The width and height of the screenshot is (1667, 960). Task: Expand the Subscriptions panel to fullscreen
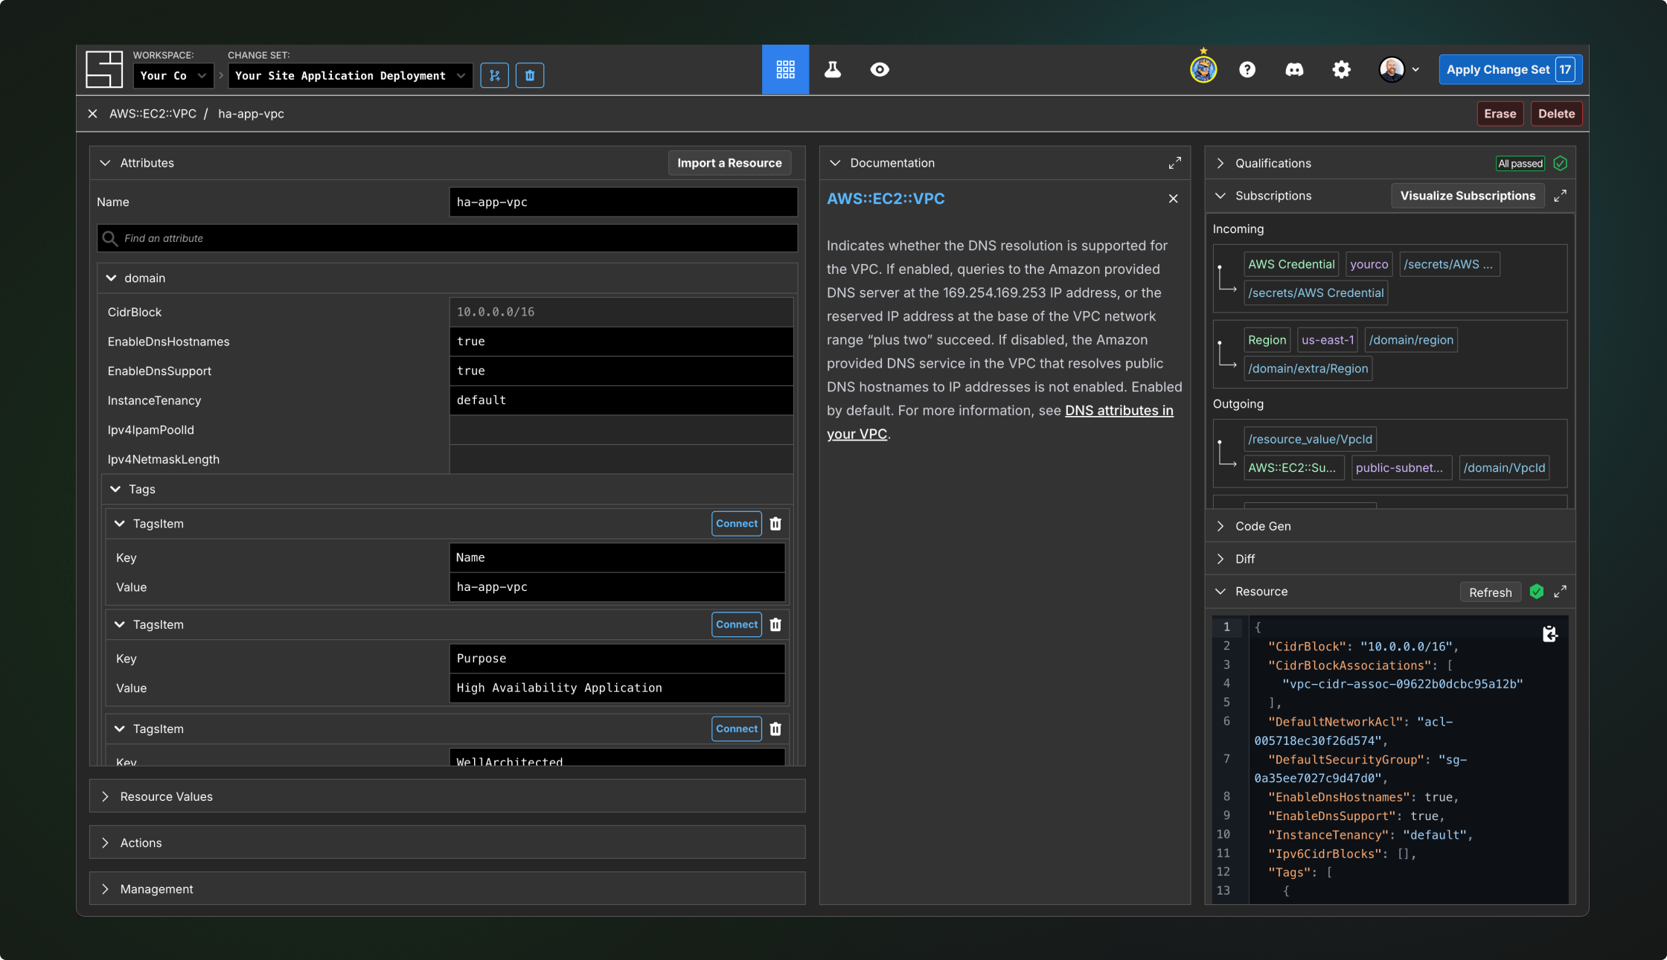coord(1560,196)
